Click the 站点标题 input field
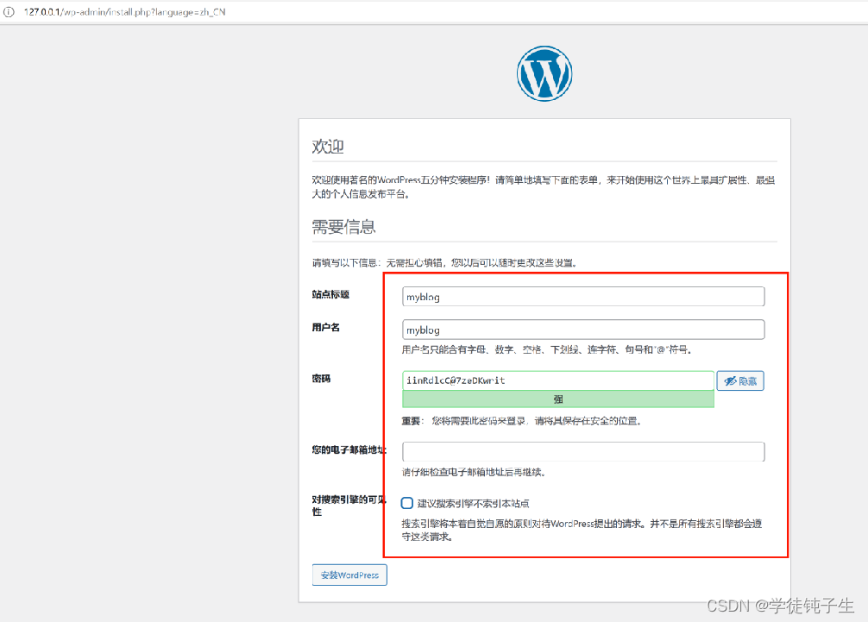 click(583, 297)
